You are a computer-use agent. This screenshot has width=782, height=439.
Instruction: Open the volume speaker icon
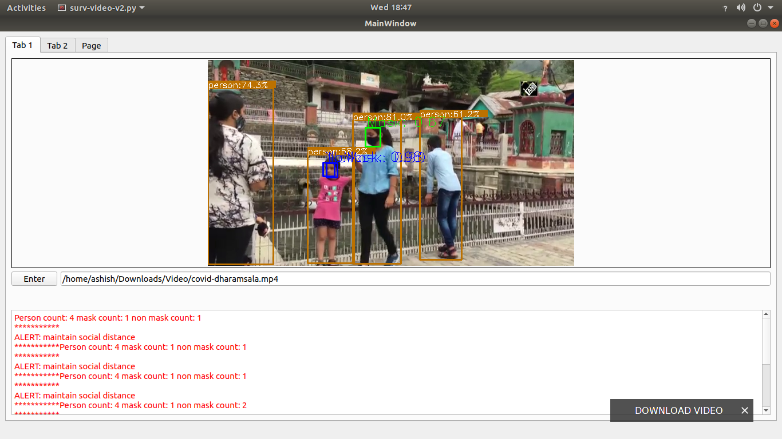pyautogui.click(x=741, y=8)
